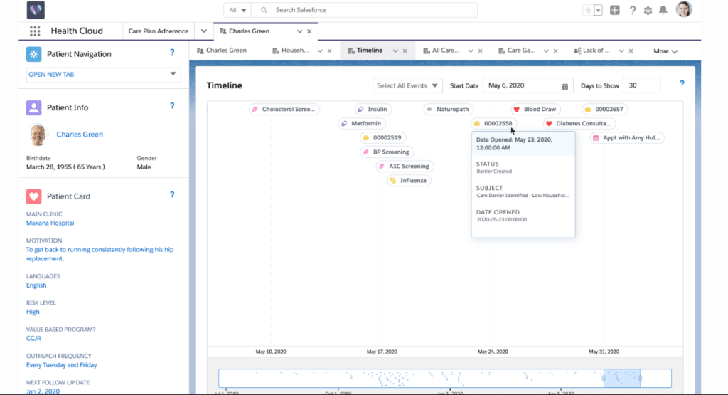The height and width of the screenshot is (395, 728).
Task: Click the CCJR program value
Action: (33, 338)
